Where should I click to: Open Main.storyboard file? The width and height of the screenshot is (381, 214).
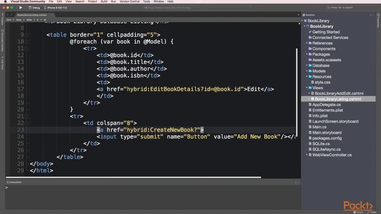[x=327, y=133]
